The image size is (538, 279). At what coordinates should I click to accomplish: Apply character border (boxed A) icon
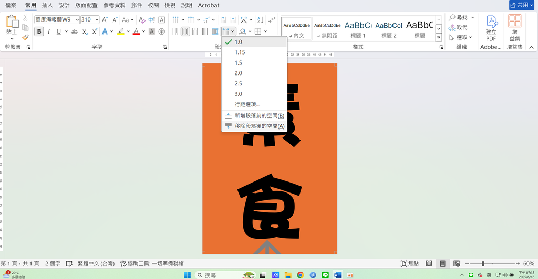point(162,20)
